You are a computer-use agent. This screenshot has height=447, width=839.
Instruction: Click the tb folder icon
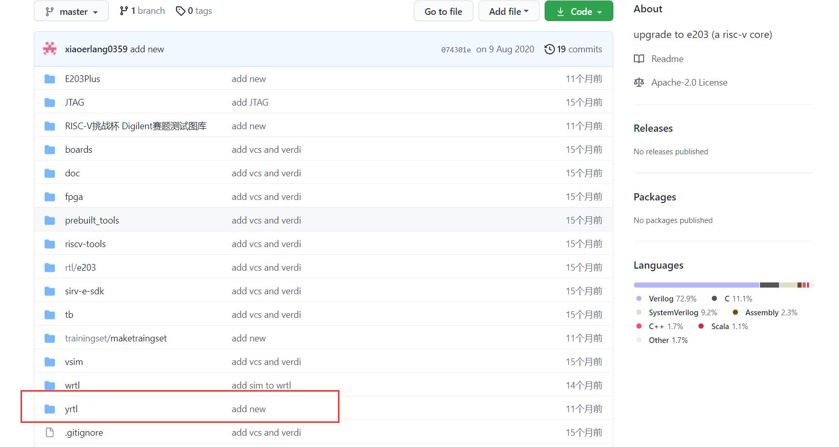pyautogui.click(x=50, y=315)
